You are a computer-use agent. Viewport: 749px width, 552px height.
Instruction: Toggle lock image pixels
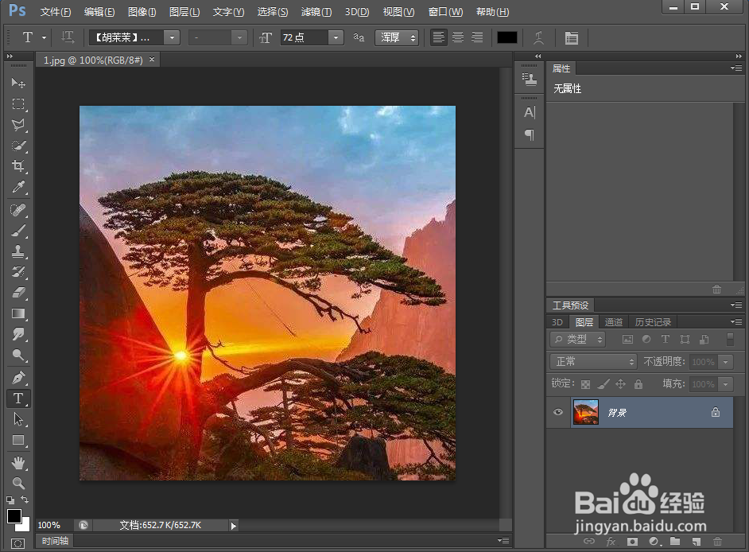click(x=603, y=383)
